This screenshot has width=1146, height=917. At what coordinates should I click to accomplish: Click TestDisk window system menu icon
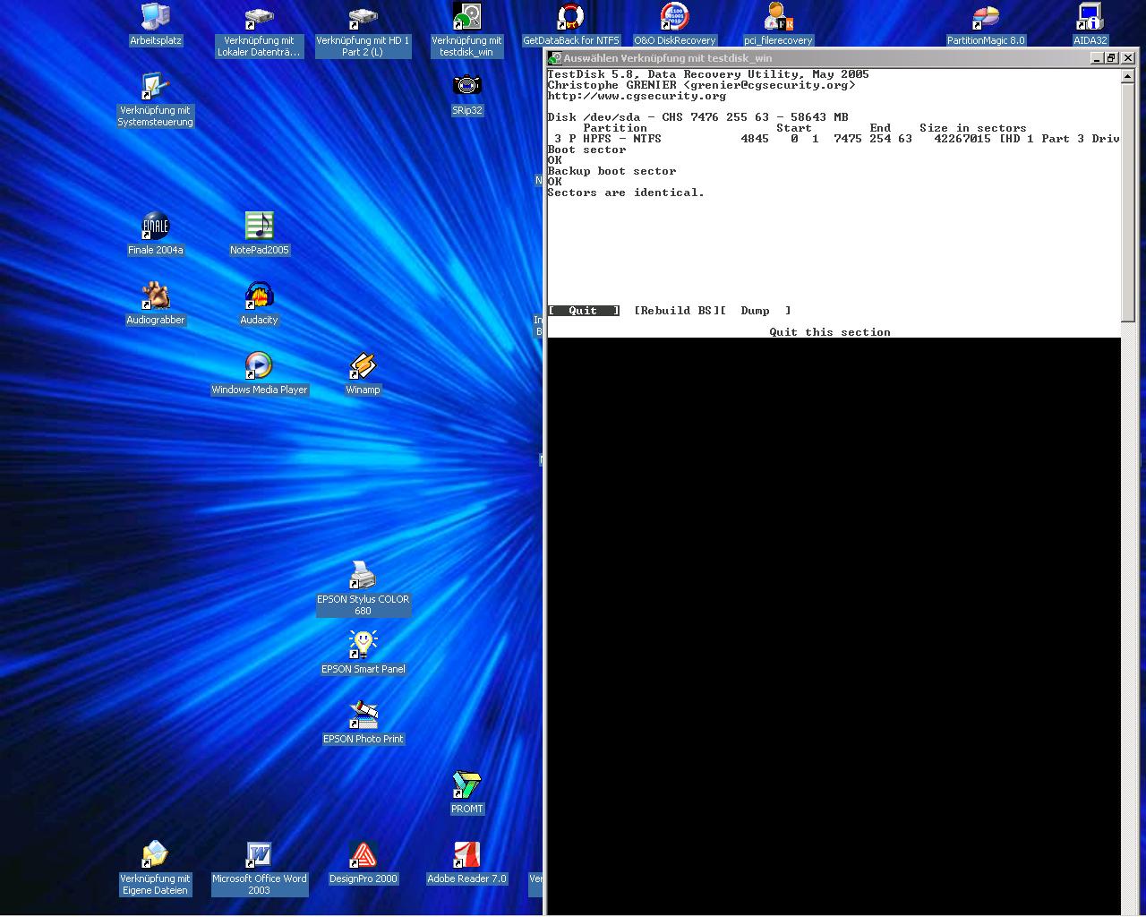[555, 58]
